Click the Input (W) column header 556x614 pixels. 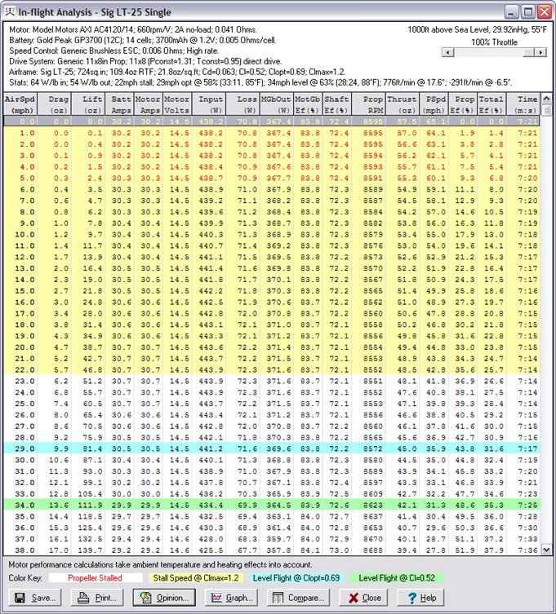click(208, 104)
